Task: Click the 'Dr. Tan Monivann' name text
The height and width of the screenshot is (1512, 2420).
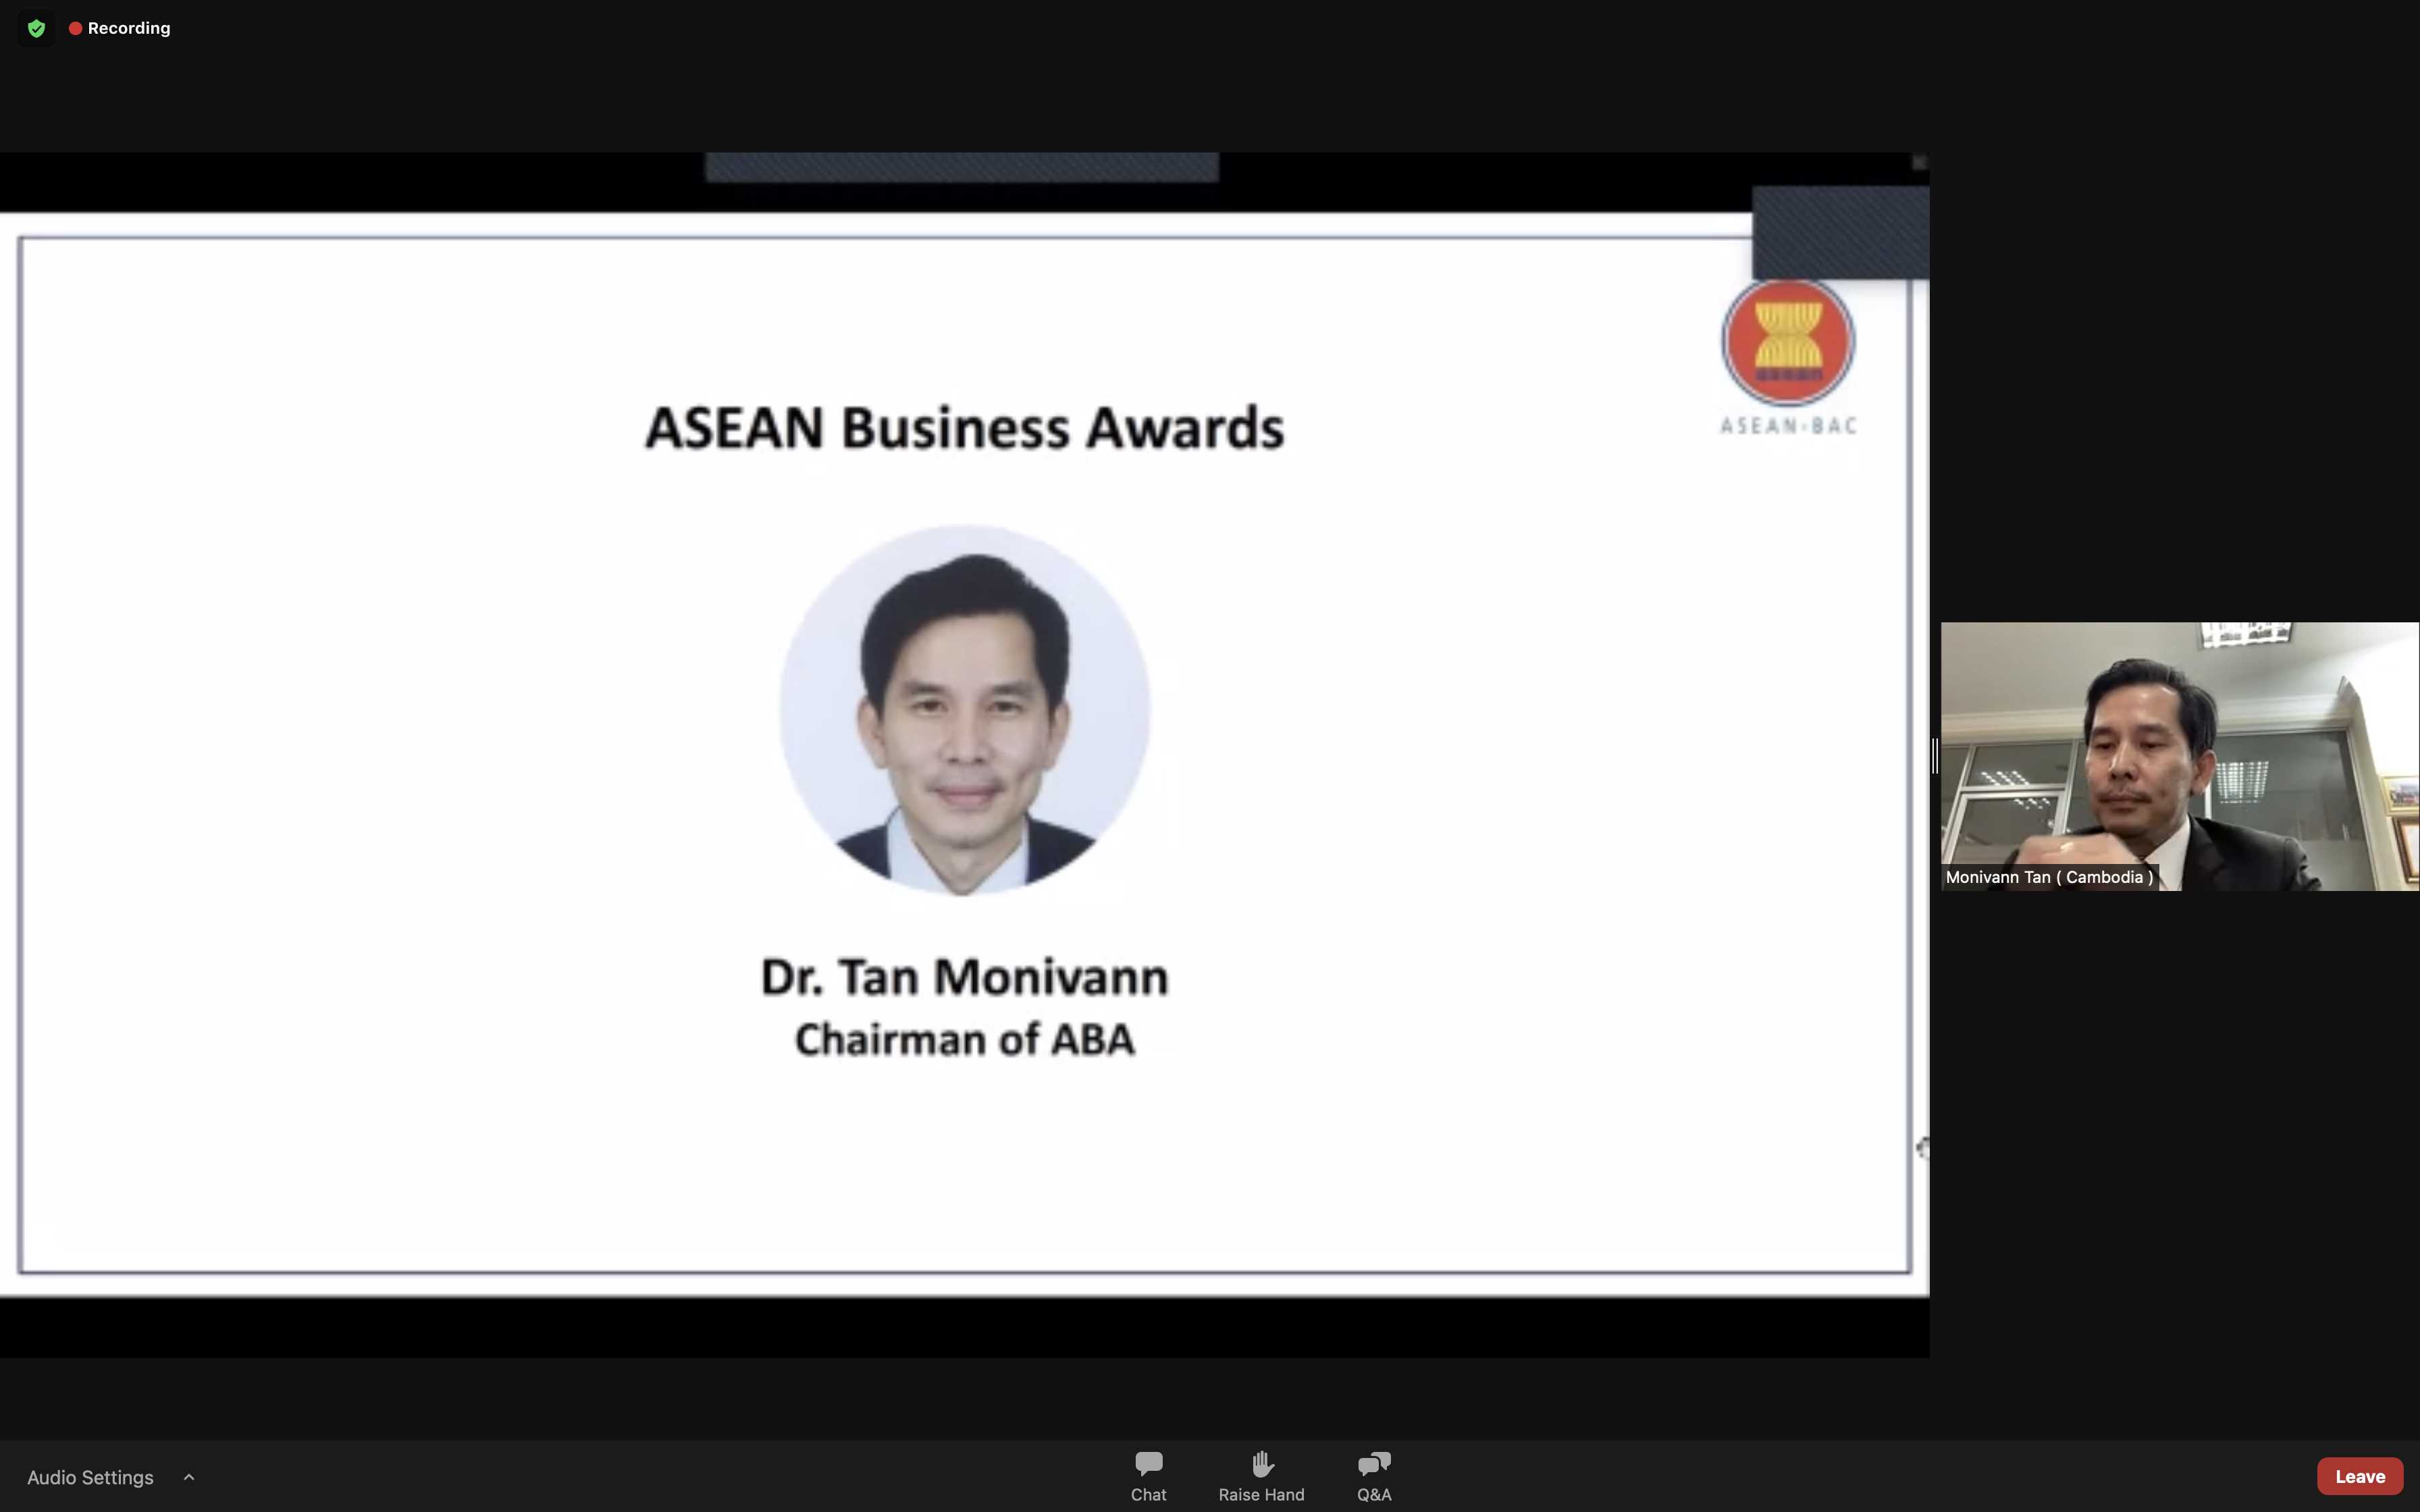Action: (964, 976)
